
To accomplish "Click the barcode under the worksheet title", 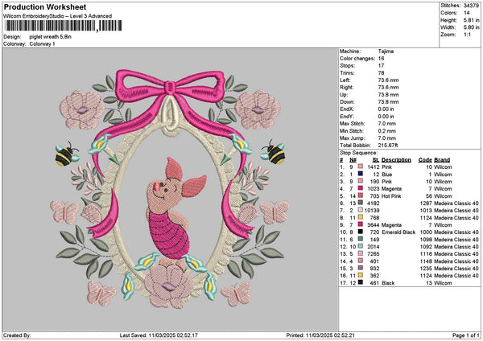I will [x=64, y=26].
